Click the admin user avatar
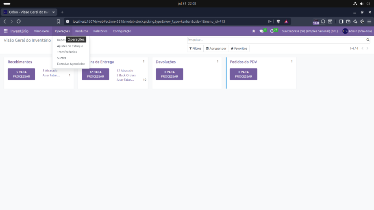The height and width of the screenshot is (210, 374). [345, 31]
